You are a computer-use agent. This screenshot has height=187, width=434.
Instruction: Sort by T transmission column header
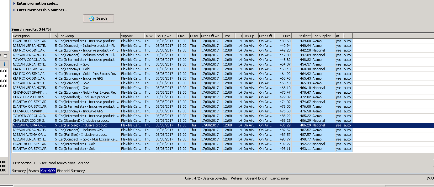347,36
